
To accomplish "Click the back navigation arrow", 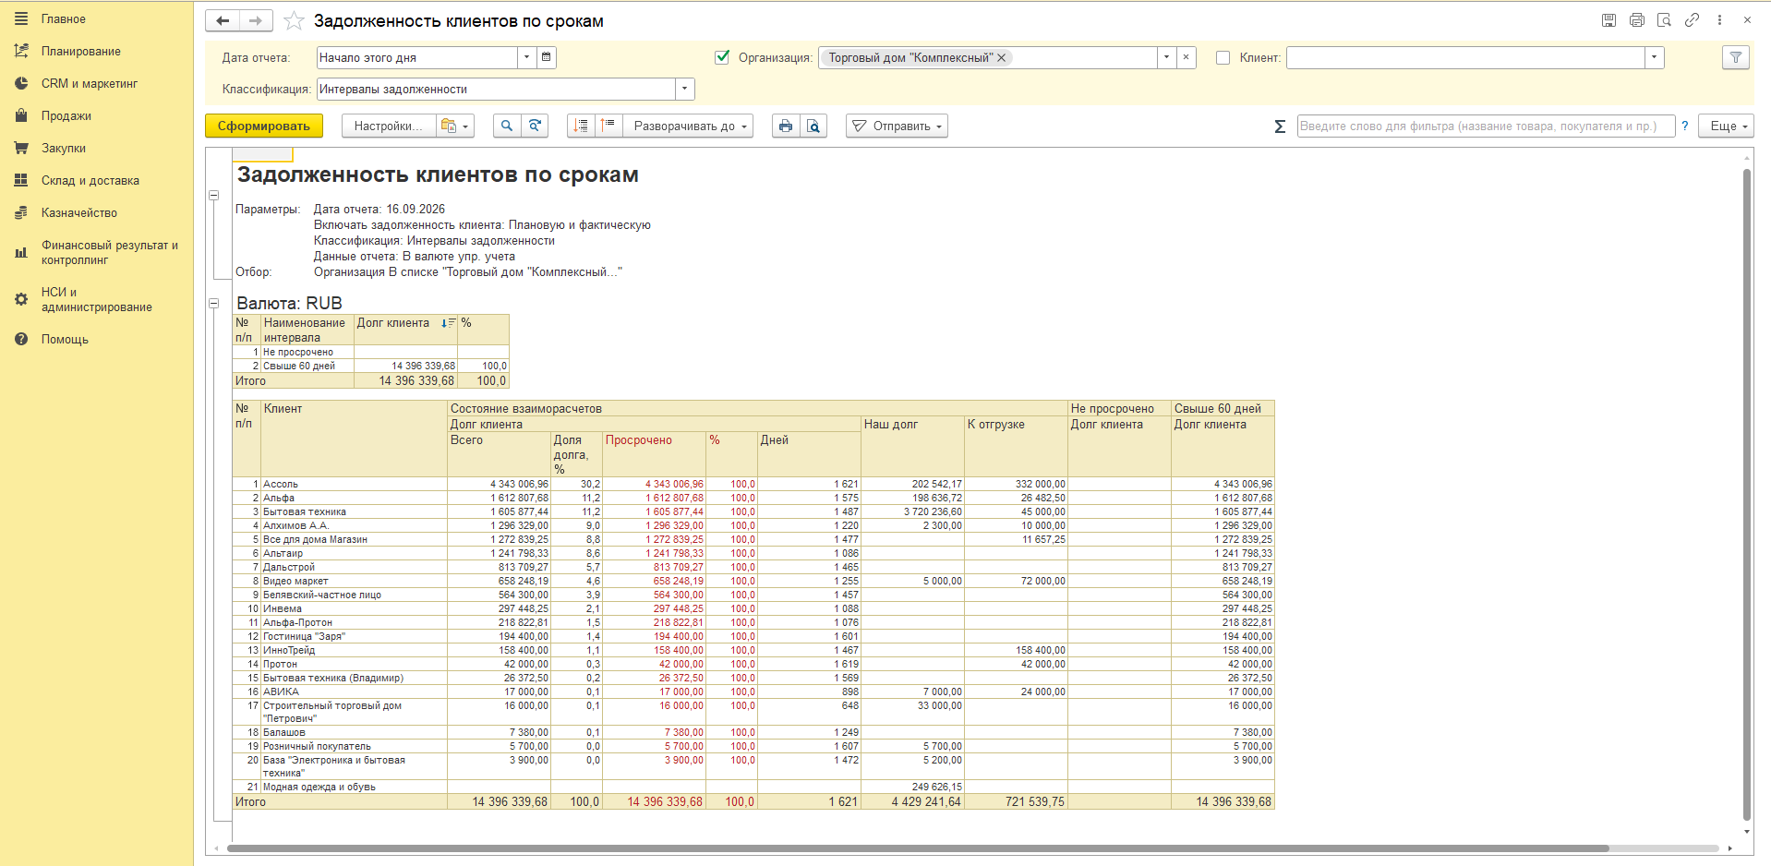I will point(223,20).
